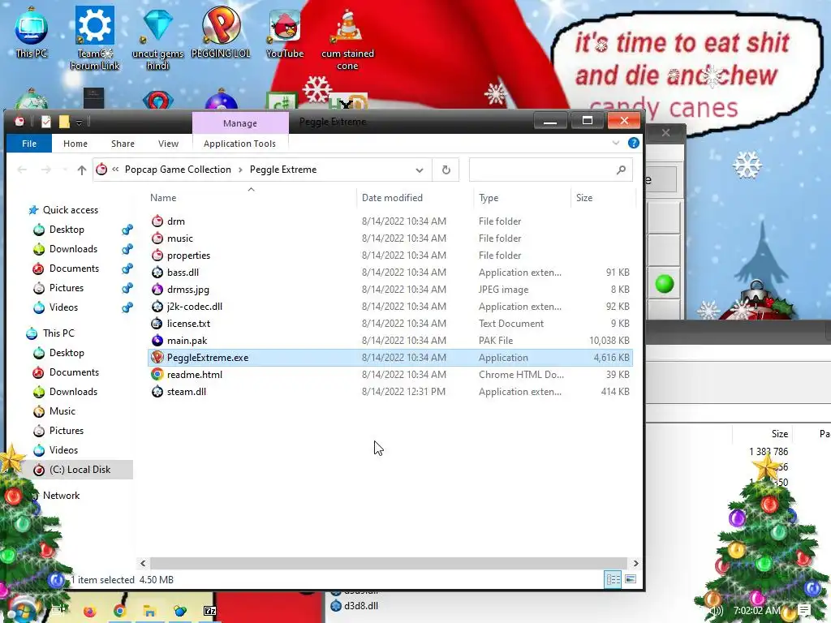This screenshot has height=623, width=831.
Task: Open the Team Forum Link desktop shortcut
Action: [x=95, y=37]
